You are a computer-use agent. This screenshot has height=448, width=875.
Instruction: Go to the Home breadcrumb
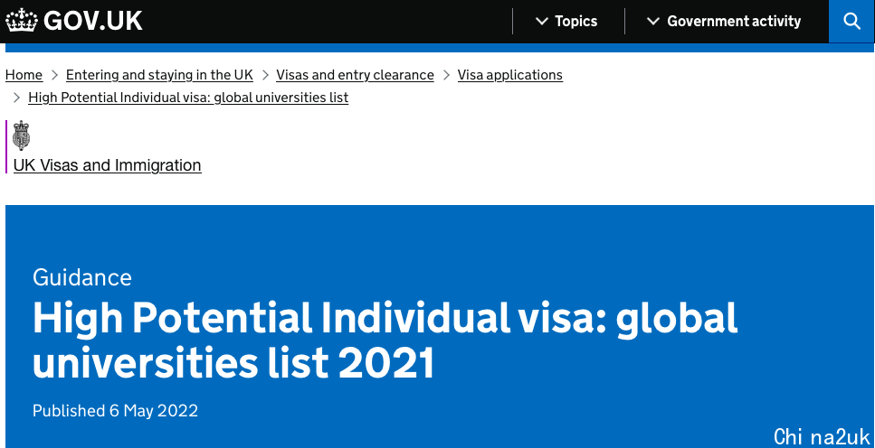pyautogui.click(x=24, y=75)
